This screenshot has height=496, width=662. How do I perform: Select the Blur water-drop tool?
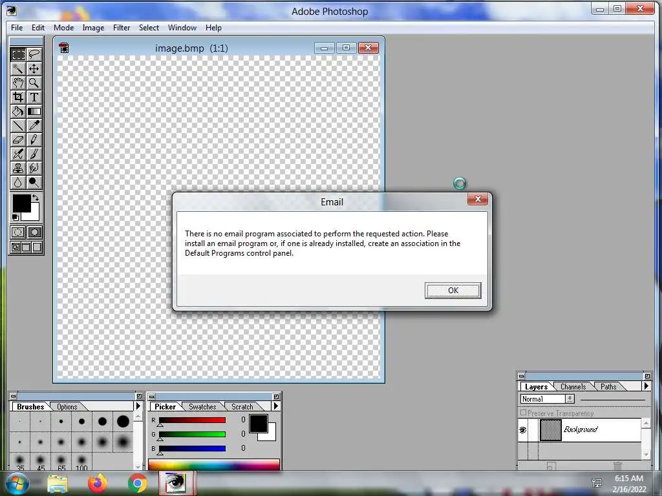click(18, 183)
